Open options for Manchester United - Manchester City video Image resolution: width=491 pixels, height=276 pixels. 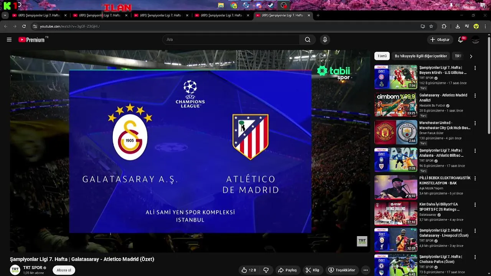475,123
